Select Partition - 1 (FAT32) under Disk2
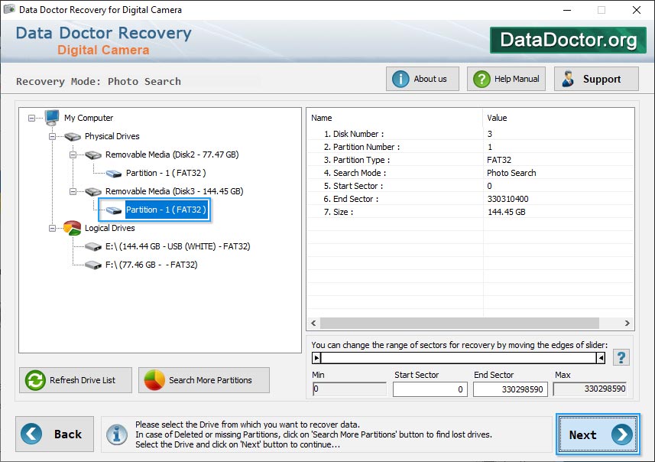Image resolution: width=655 pixels, height=462 pixels. 166,173
